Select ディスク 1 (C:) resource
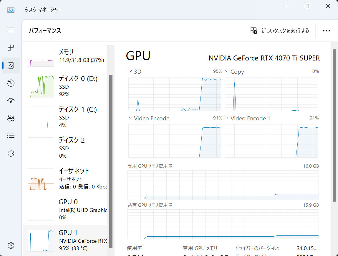The image size is (338, 256). (65, 117)
